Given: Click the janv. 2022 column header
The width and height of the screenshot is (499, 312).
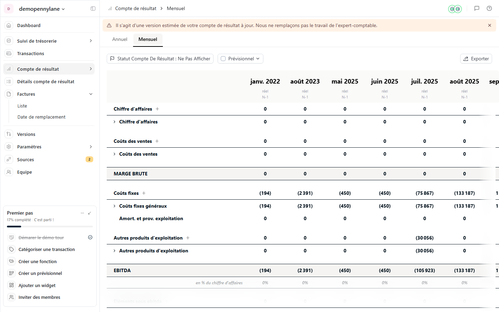Looking at the screenshot, I should pyautogui.click(x=265, y=81).
